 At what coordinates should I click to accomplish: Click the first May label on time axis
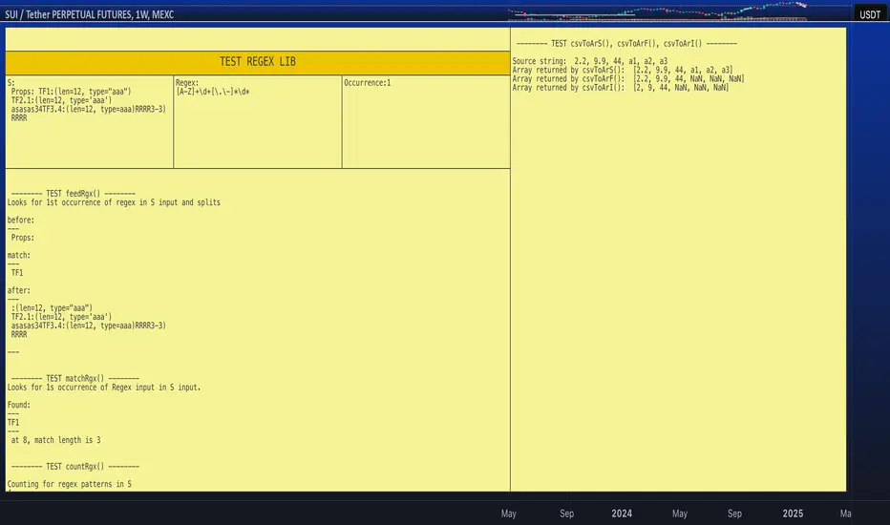508,514
